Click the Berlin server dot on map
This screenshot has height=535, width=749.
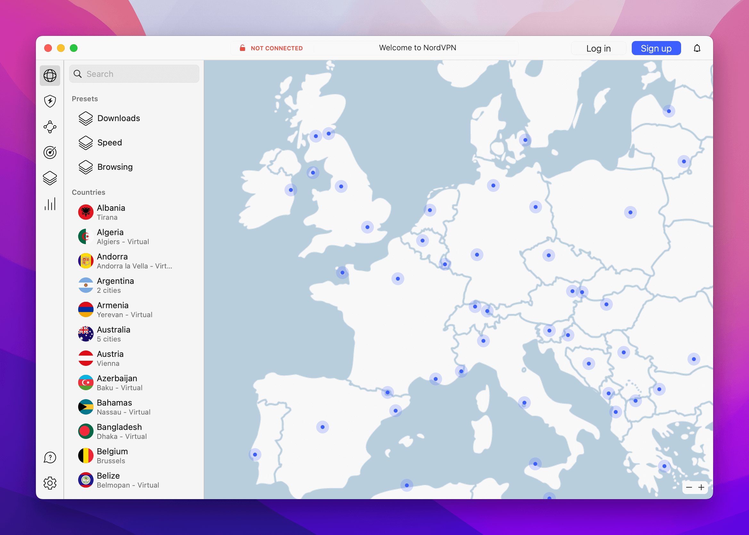[x=536, y=207]
